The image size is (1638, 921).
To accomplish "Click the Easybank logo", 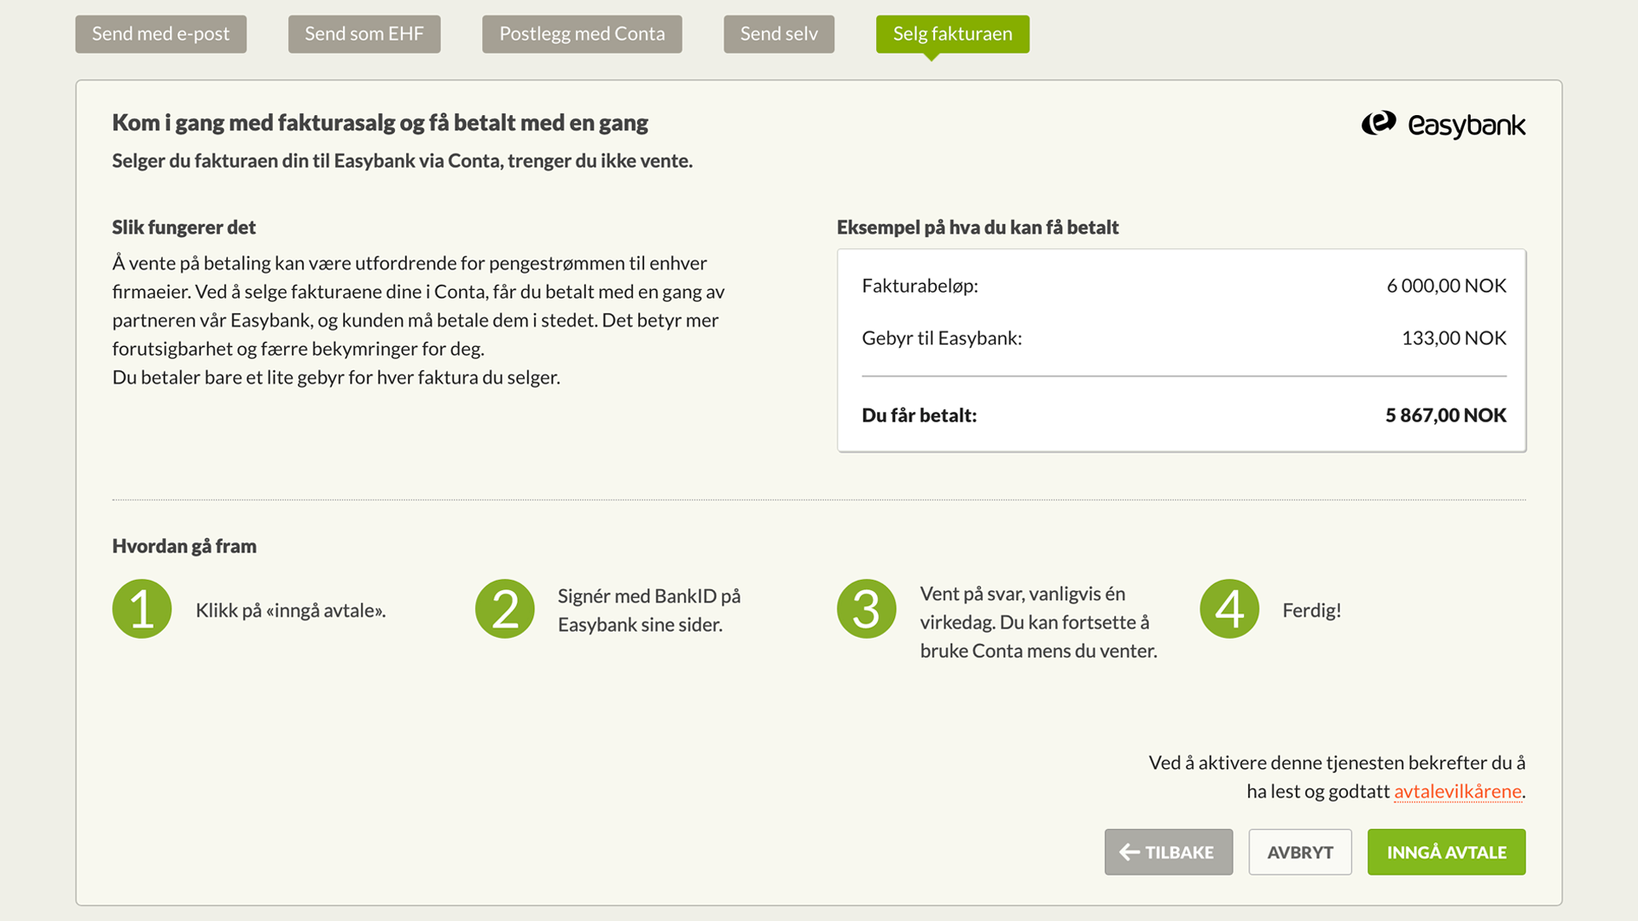I will (1443, 125).
